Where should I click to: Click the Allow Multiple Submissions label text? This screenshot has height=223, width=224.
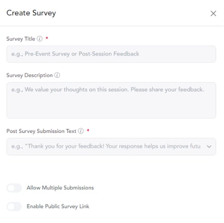point(60,188)
